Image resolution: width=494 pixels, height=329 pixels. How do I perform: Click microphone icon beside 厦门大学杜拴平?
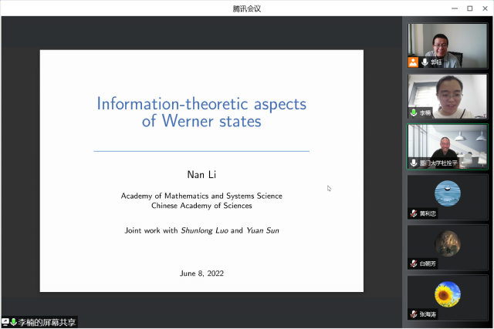click(x=414, y=163)
